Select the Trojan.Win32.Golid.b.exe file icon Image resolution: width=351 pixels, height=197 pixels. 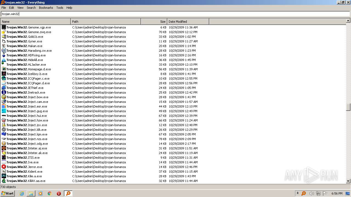[4, 37]
